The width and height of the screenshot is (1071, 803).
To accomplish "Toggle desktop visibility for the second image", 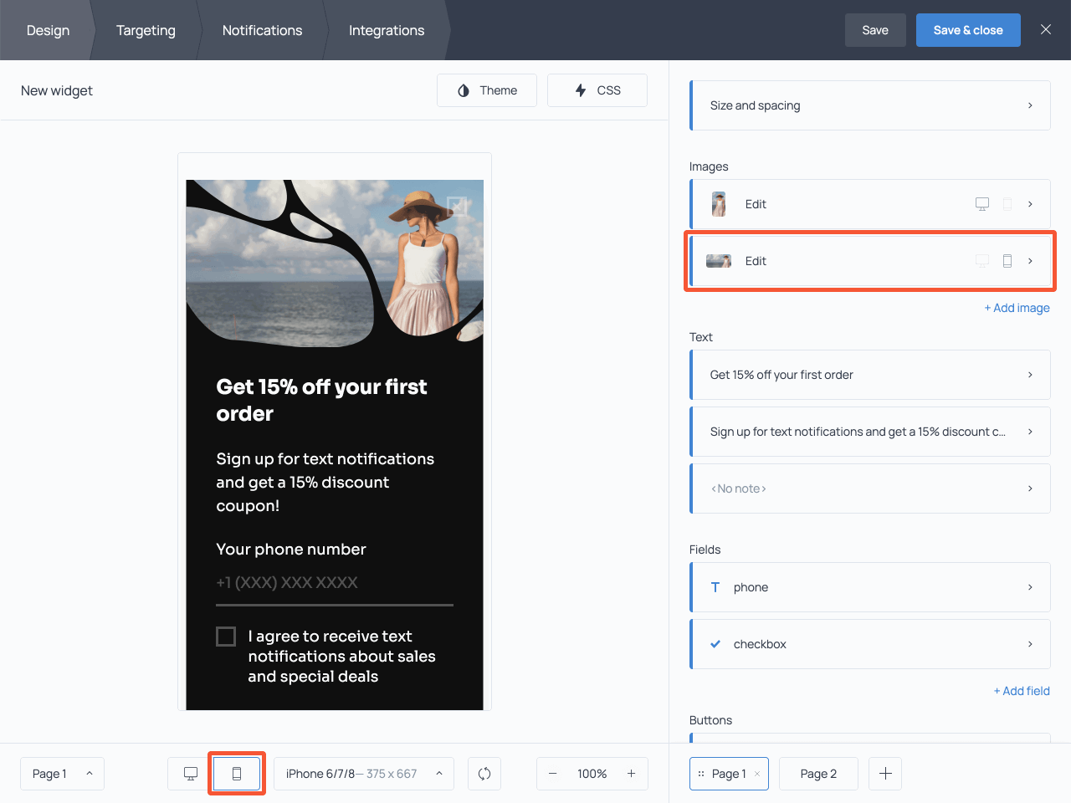I will coord(981,260).
